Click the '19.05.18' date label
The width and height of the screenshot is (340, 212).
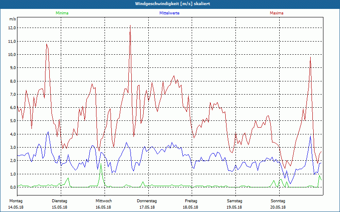(234, 207)
